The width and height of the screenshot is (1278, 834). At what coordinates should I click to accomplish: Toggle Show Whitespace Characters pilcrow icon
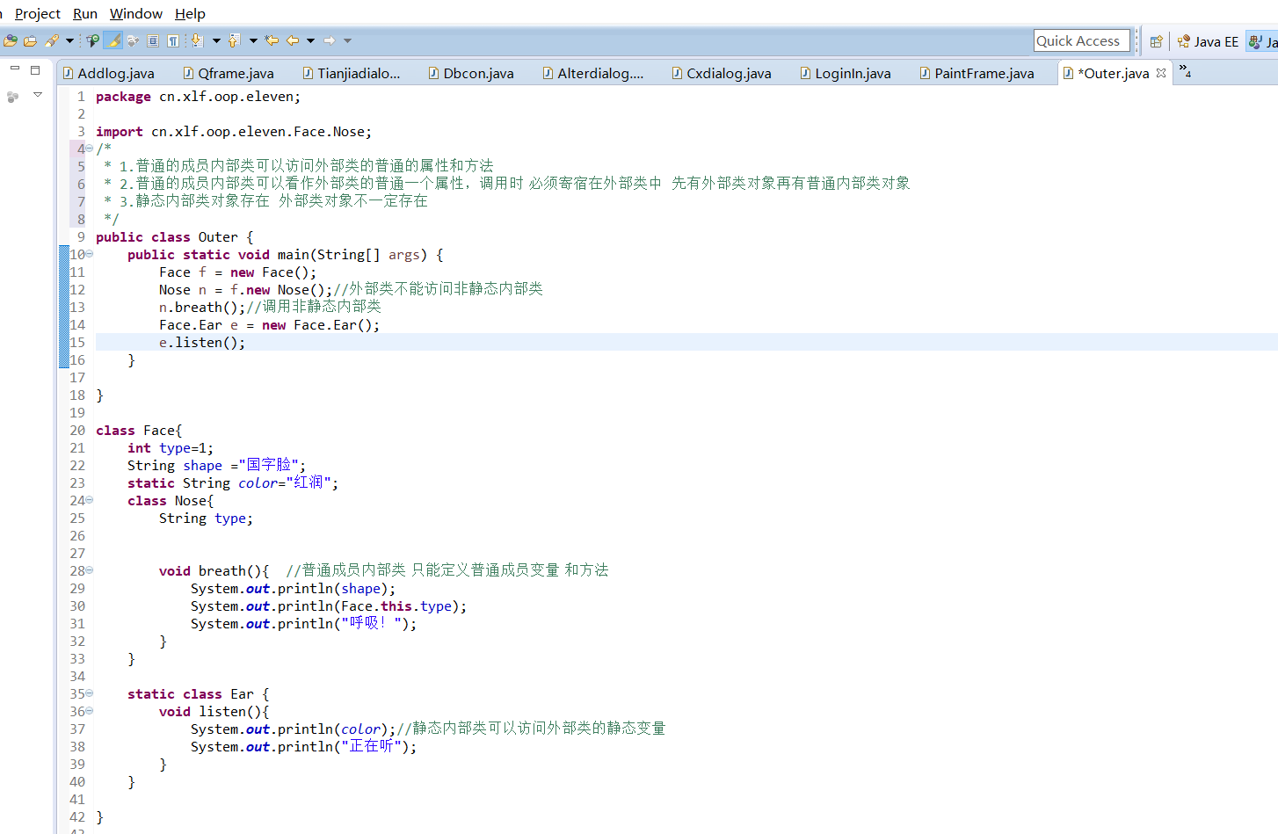tap(173, 40)
